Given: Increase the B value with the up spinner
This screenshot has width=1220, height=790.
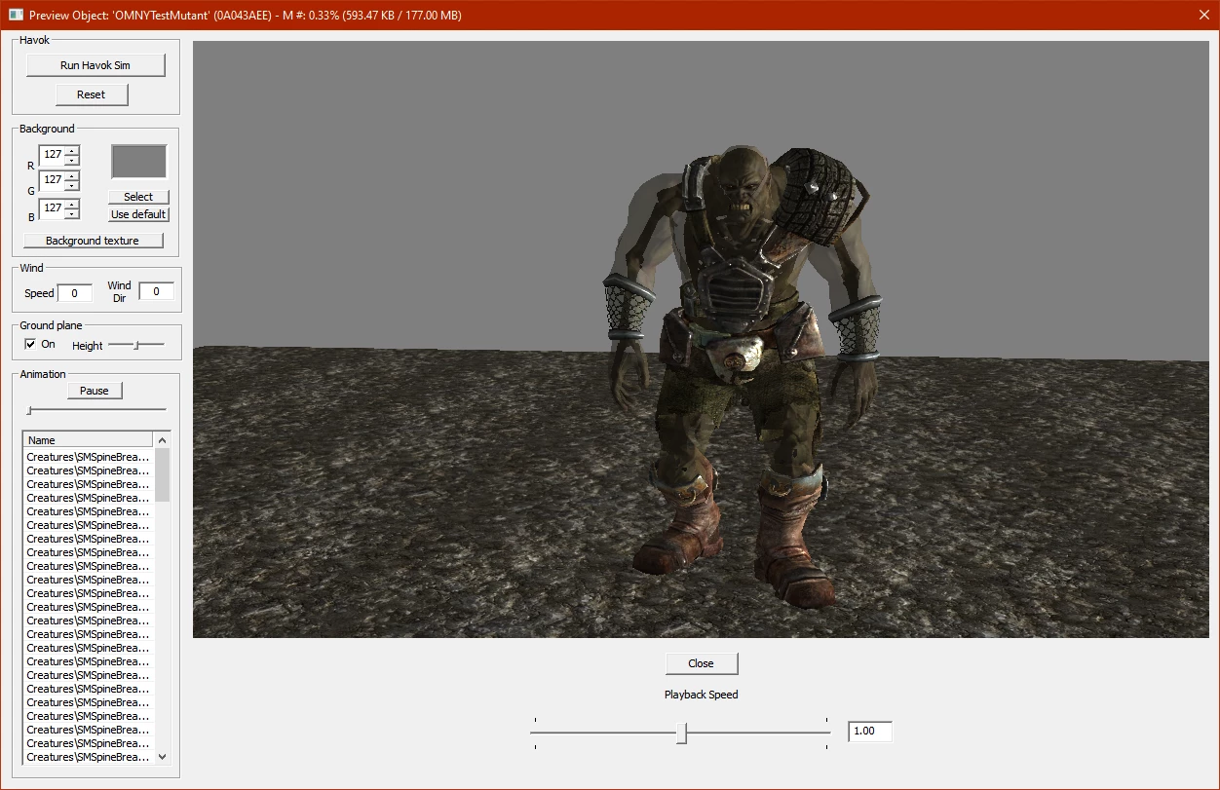Looking at the screenshot, I should (x=72, y=204).
